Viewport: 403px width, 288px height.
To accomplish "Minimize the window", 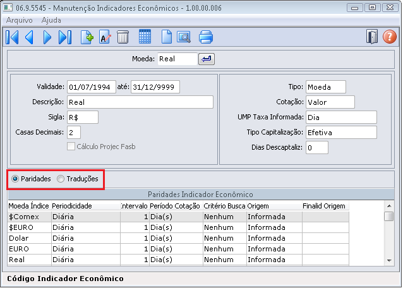I will (x=355, y=8).
